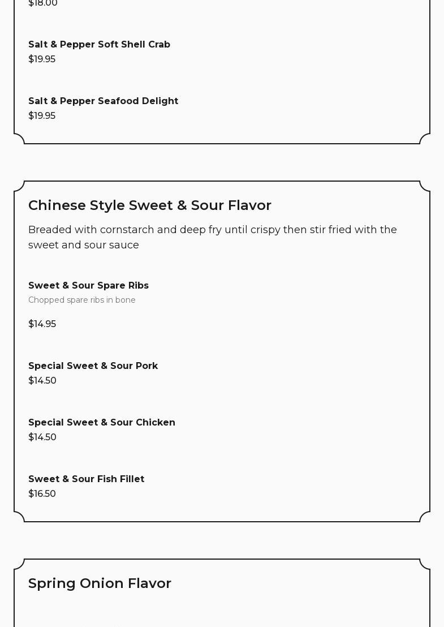Select Special Sweet & Sour Chicken

coord(102,422)
